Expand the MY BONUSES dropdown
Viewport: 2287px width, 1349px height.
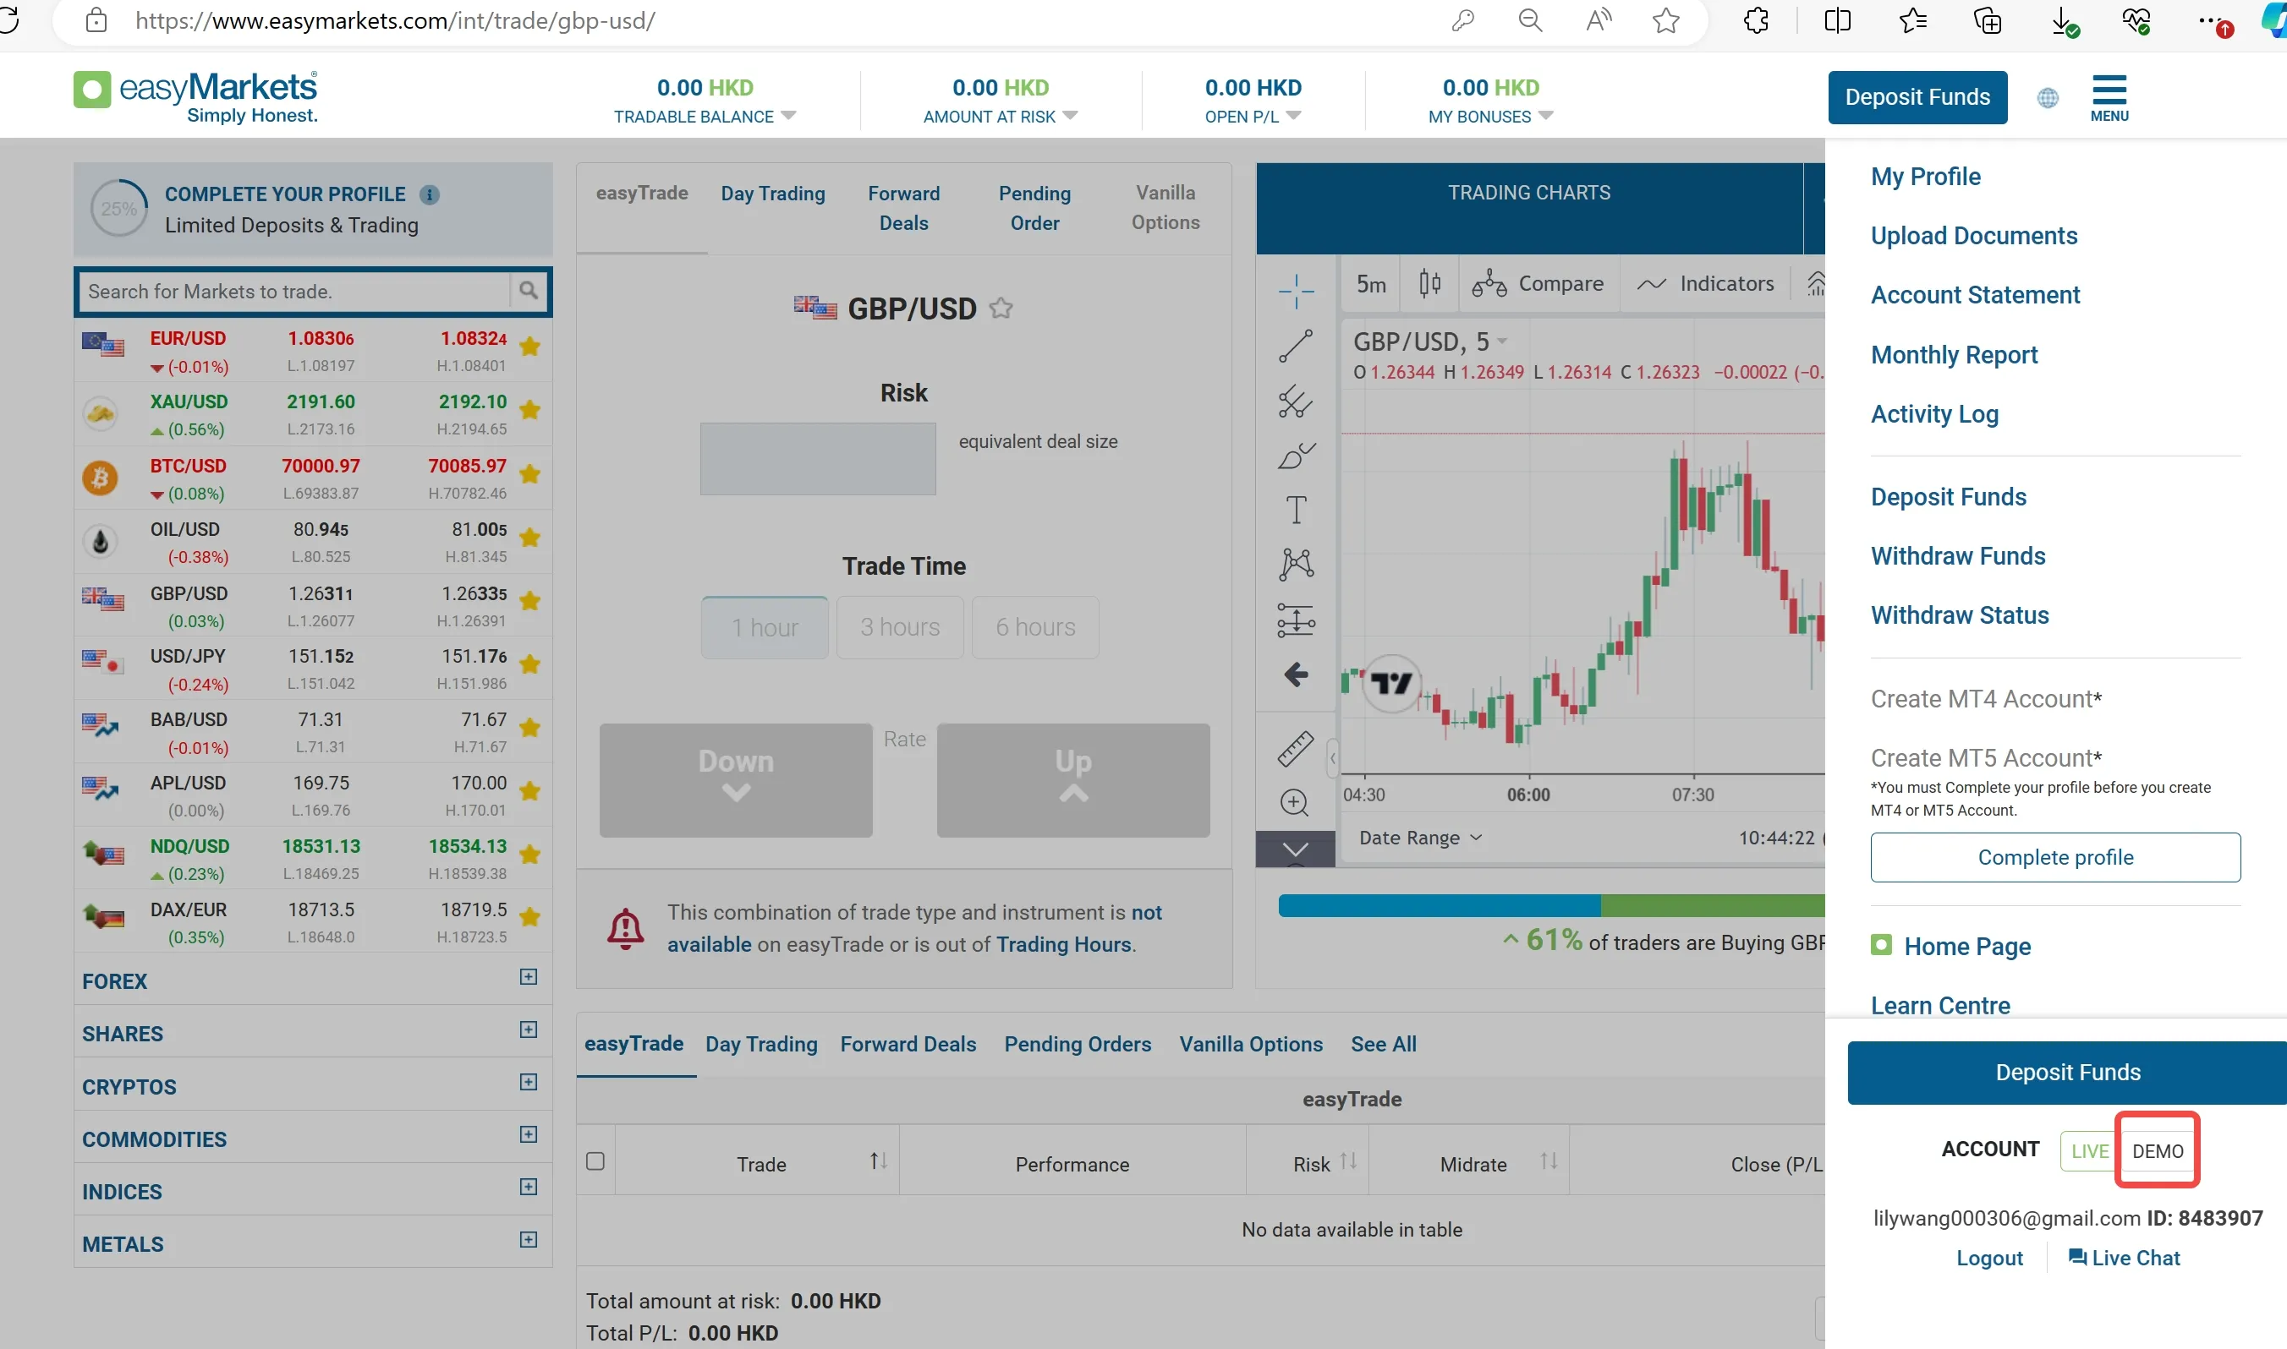1545,116
